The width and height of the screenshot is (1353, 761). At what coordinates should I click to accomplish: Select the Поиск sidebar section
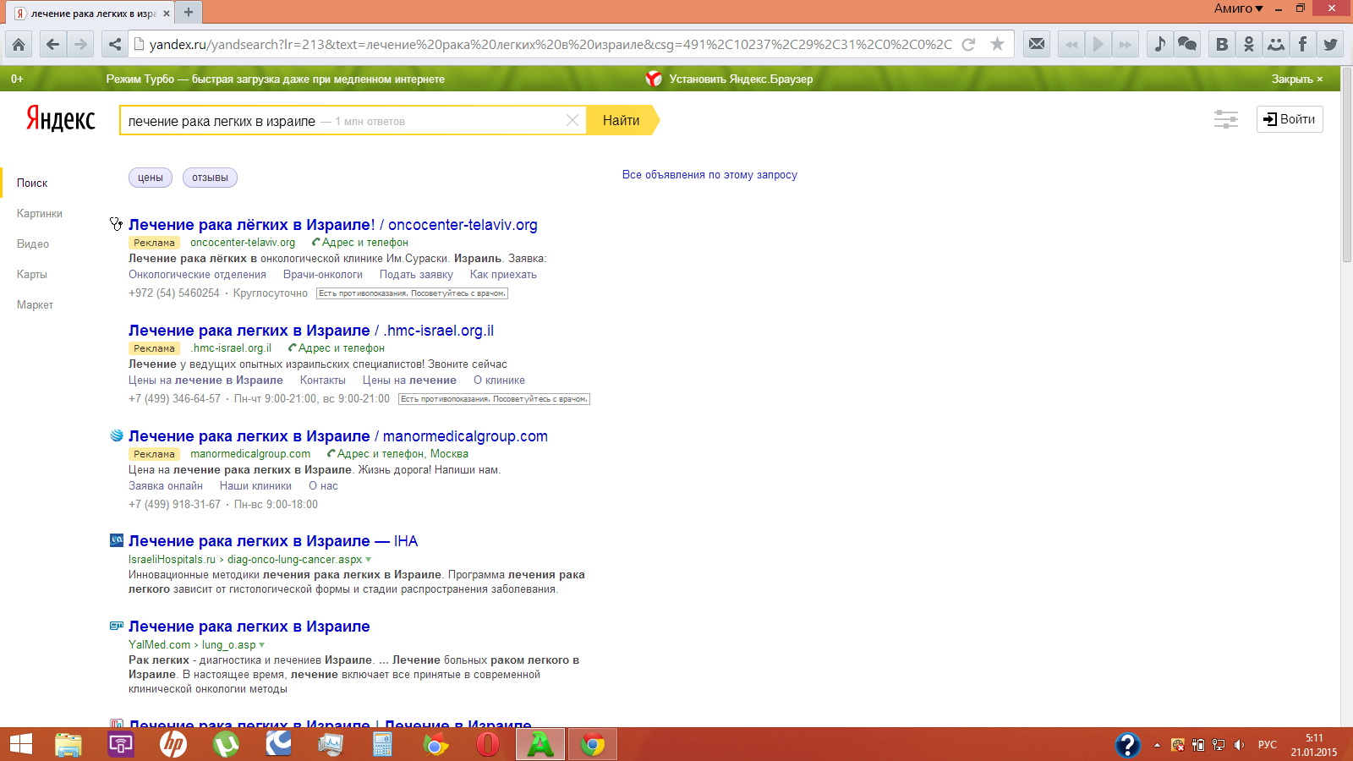pos(32,183)
